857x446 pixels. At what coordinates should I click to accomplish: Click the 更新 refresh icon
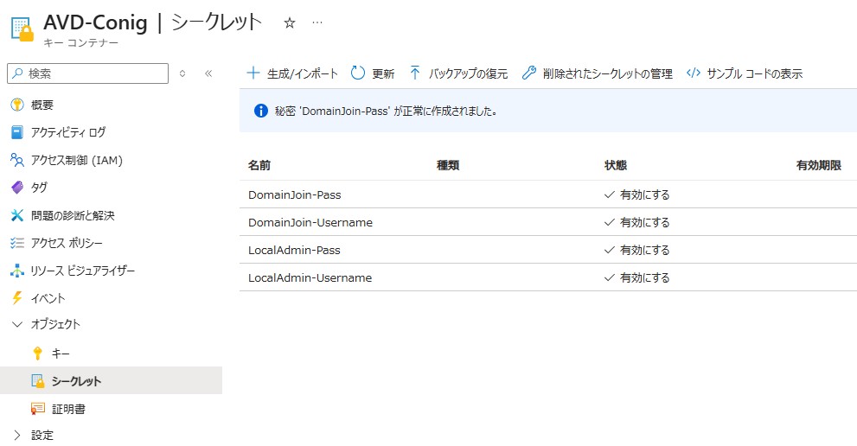click(x=358, y=73)
